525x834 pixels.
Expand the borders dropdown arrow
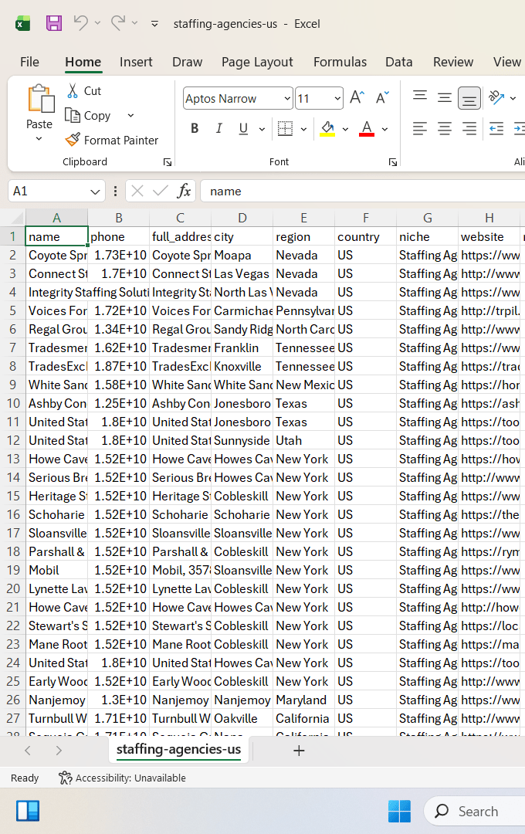pyautogui.click(x=303, y=129)
